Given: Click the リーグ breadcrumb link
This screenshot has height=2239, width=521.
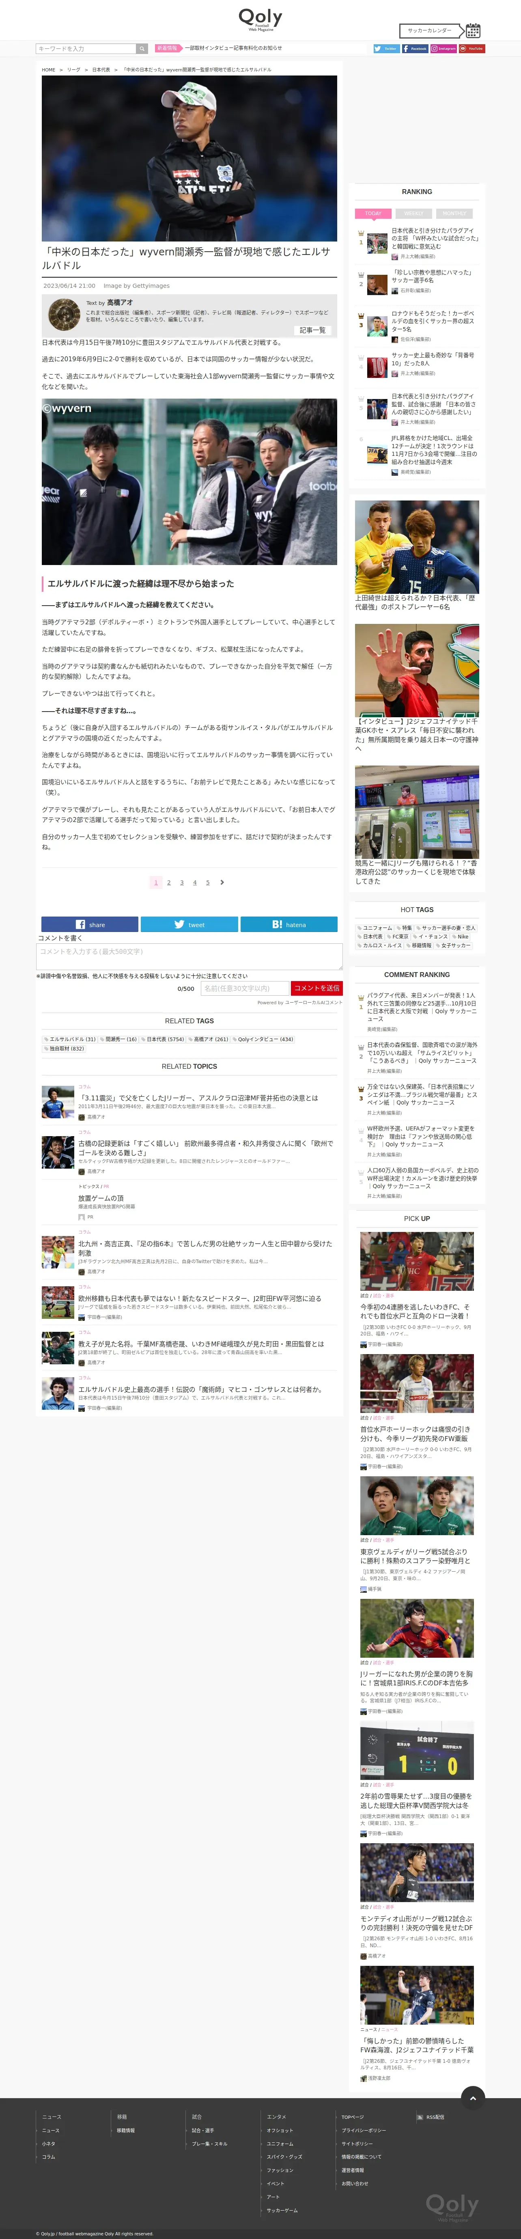Looking at the screenshot, I should pyautogui.click(x=74, y=69).
